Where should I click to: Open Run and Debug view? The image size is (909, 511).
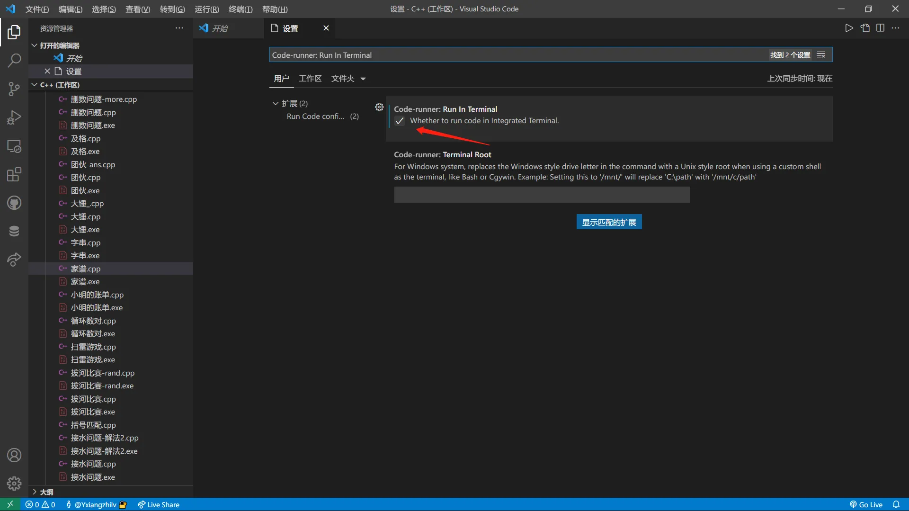coord(14,117)
